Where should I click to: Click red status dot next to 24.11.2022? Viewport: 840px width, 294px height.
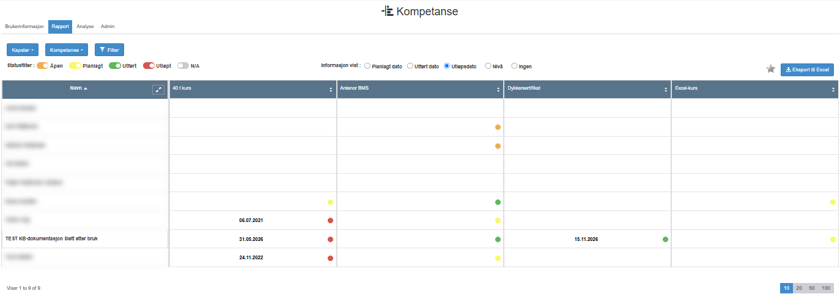point(330,258)
